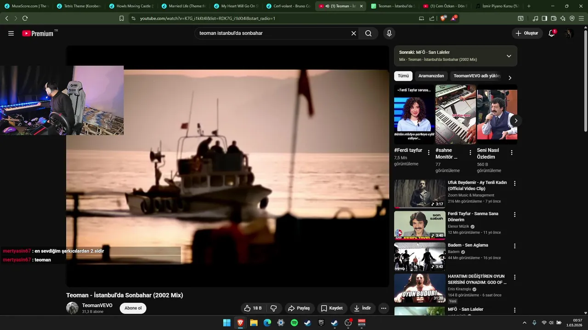The width and height of the screenshot is (588, 330).
Task: Open YouTube notifications bell
Action: coord(552,33)
